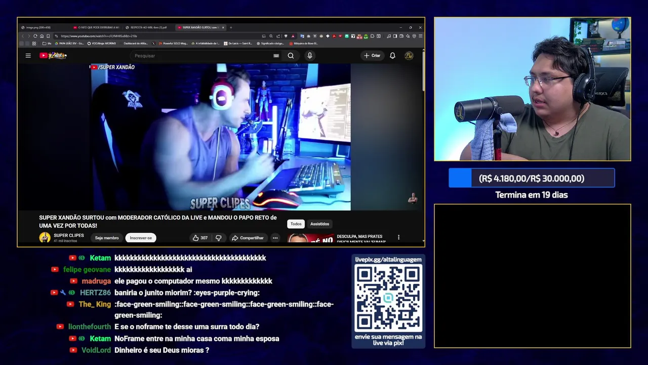Viewport: 648px width, 365px height.
Task: Click chat message Dinheiro é seu Deus mioras ?
Action: [161, 350]
